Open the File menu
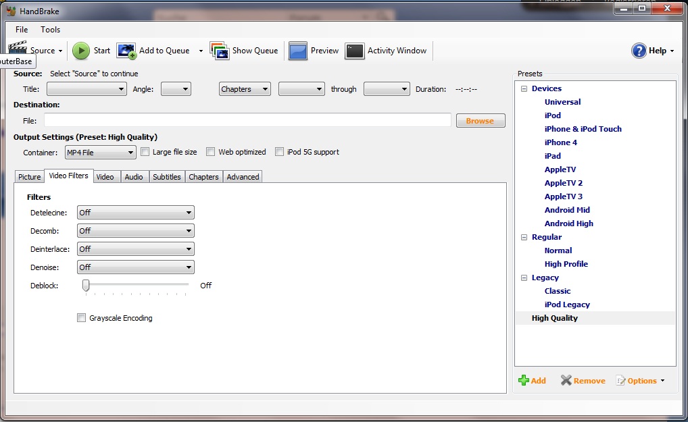This screenshot has height=422, width=688. (x=22, y=29)
